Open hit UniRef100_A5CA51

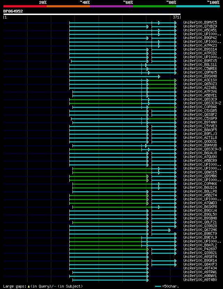(x=200, y=30)
